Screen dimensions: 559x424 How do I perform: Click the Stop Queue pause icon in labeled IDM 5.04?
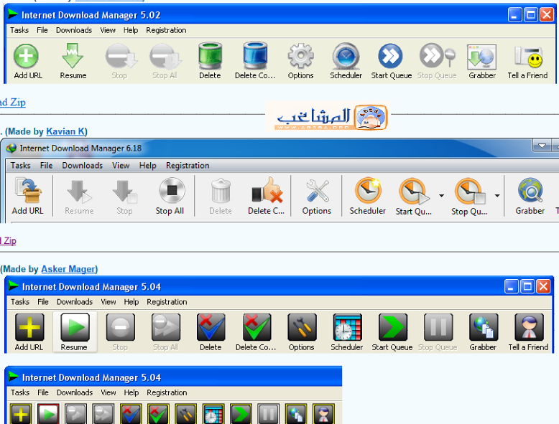[x=438, y=327]
